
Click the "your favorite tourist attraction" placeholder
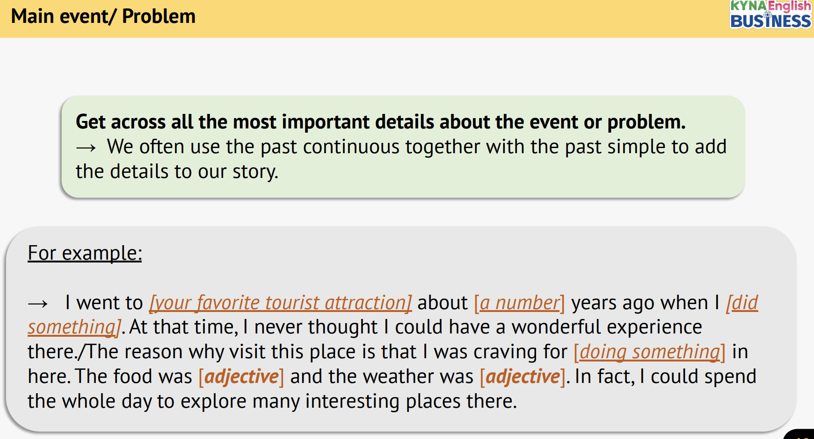click(x=280, y=303)
